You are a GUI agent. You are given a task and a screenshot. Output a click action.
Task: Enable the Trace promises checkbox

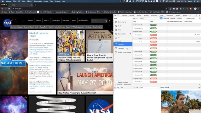click(x=184, y=18)
